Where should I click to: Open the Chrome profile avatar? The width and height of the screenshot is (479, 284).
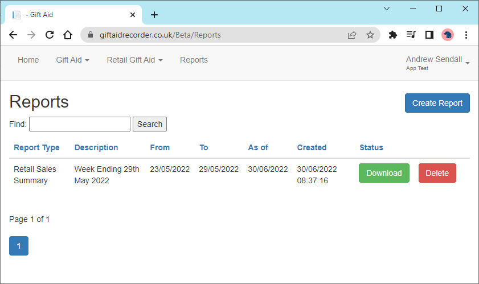[x=448, y=35]
